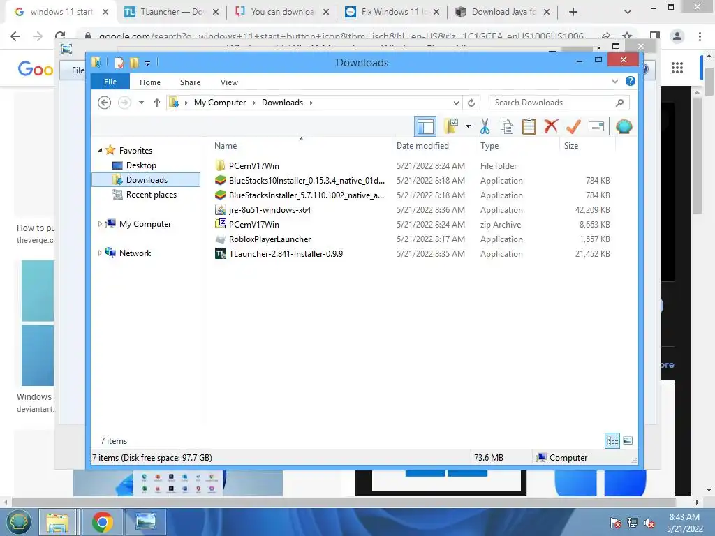The width and height of the screenshot is (715, 536).
Task: Click the Cut scissors icon
Action: coord(485,126)
